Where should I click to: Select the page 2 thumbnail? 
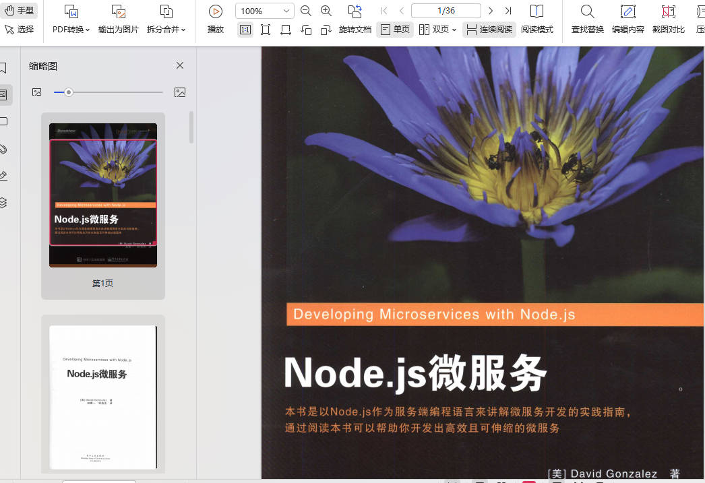103,397
